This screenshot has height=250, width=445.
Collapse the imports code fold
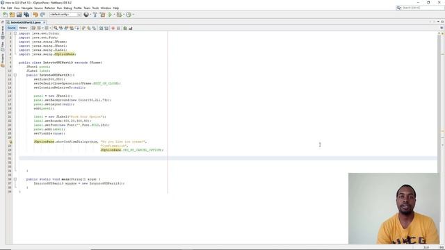(x=15, y=33)
